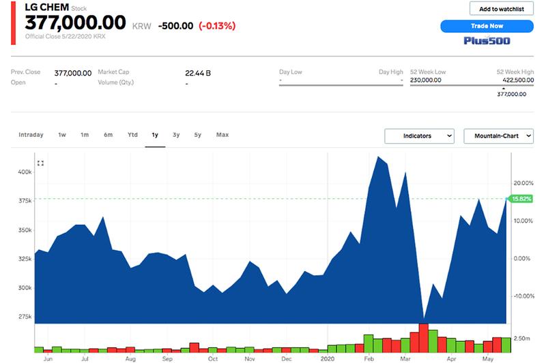
Task: Click the 52 Week range marker arrow
Action: 504,89
